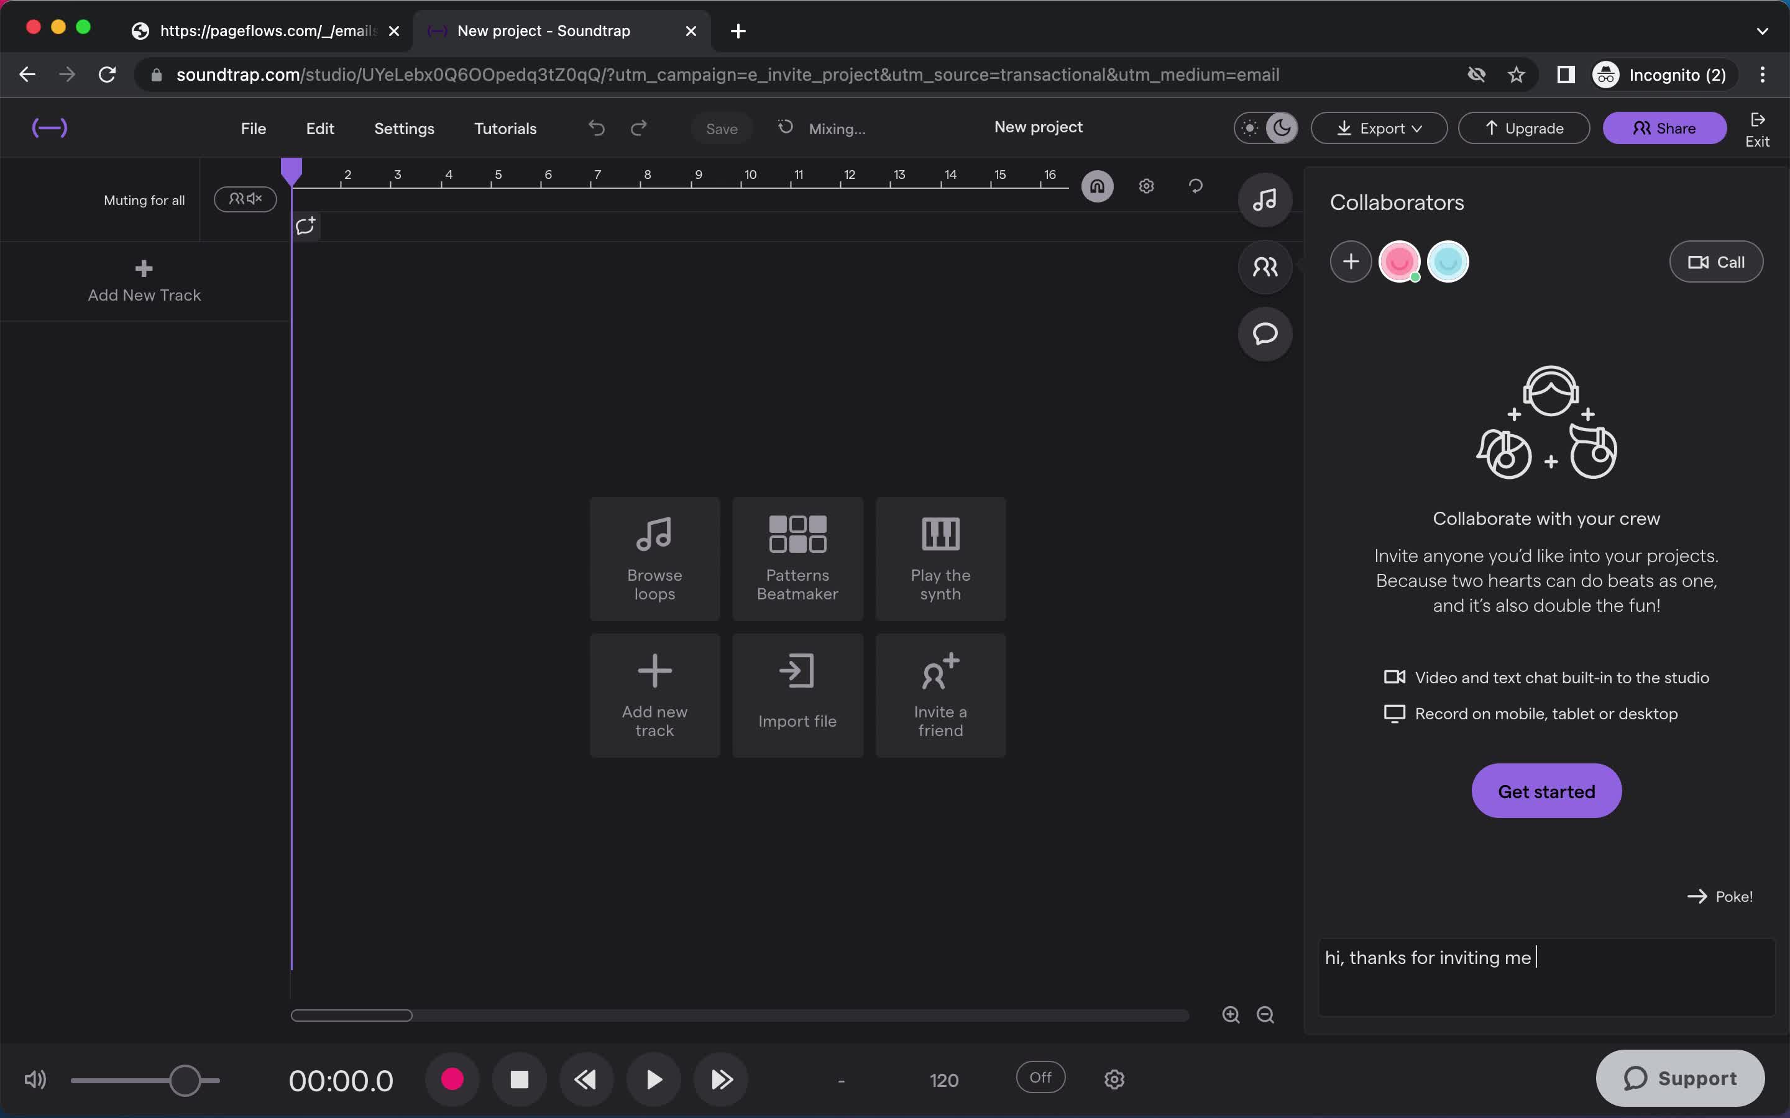The image size is (1790, 1118).
Task: Click the Get started button
Action: click(x=1546, y=789)
